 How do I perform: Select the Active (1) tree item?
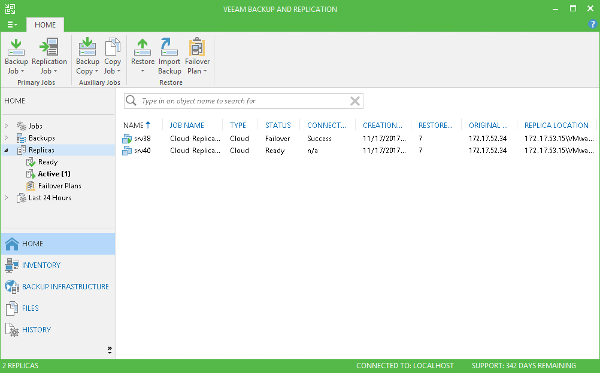click(x=54, y=174)
